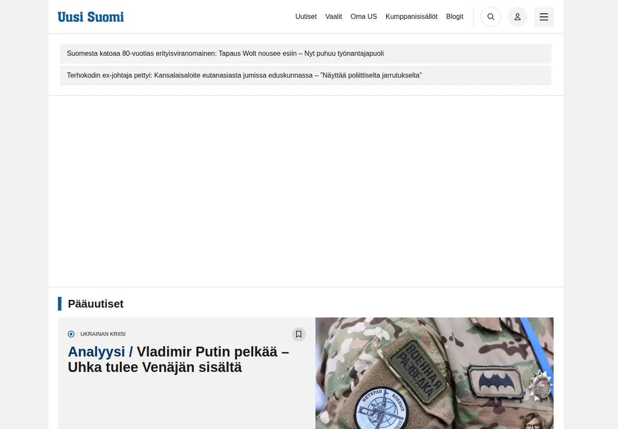Image resolution: width=618 pixels, height=429 pixels.
Task: Open the Ukrainan kriisi category tag
Action: point(103,334)
